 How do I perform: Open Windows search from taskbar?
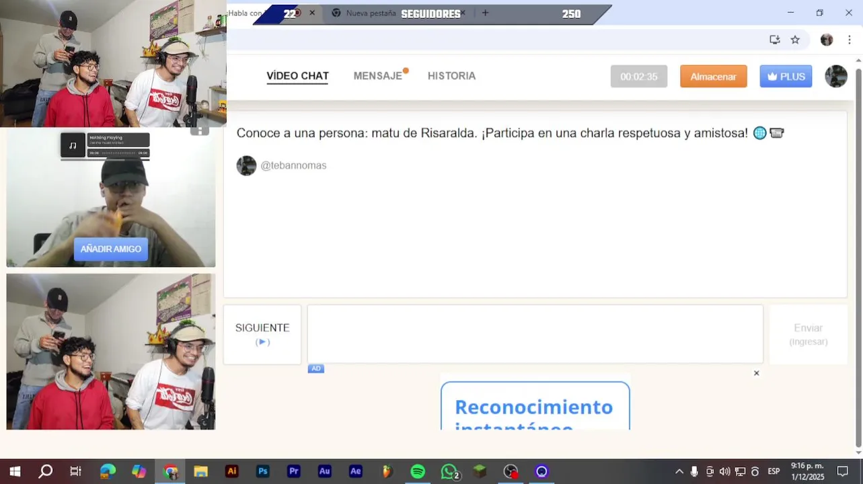[x=45, y=471]
